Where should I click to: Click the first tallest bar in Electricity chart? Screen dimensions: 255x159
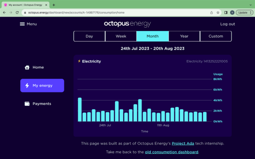80,109
